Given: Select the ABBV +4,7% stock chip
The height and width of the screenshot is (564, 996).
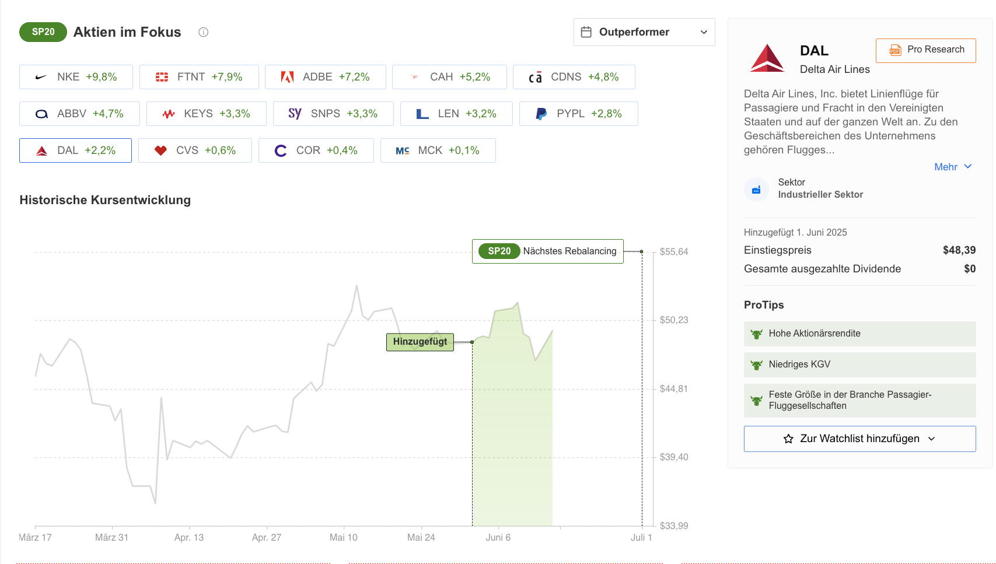Looking at the screenshot, I should point(79,114).
